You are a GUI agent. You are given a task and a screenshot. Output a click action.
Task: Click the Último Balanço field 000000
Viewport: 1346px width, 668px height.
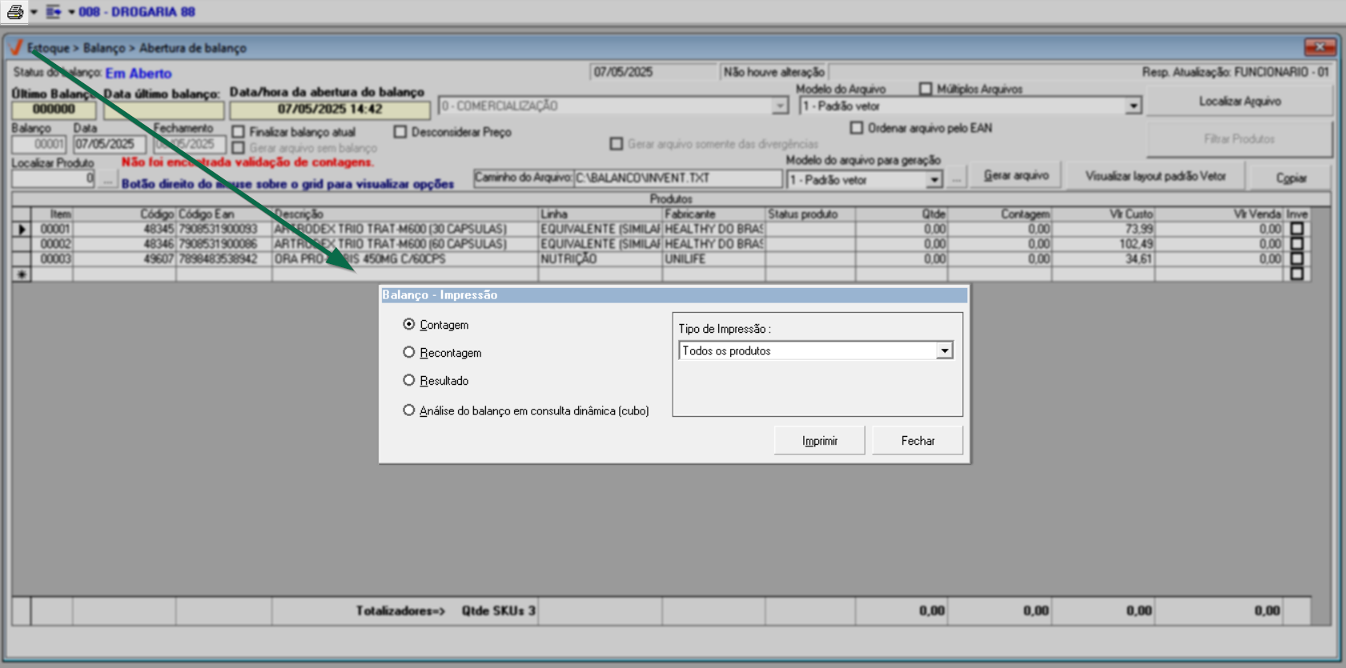(x=54, y=110)
